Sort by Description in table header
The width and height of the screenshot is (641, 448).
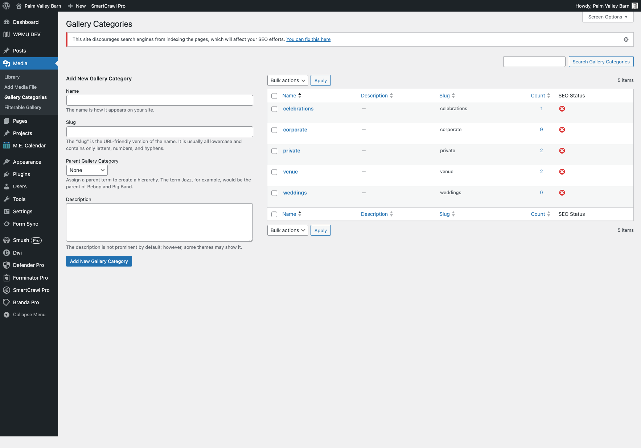tap(377, 96)
